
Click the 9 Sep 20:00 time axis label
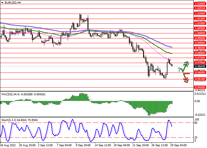(83, 146)
